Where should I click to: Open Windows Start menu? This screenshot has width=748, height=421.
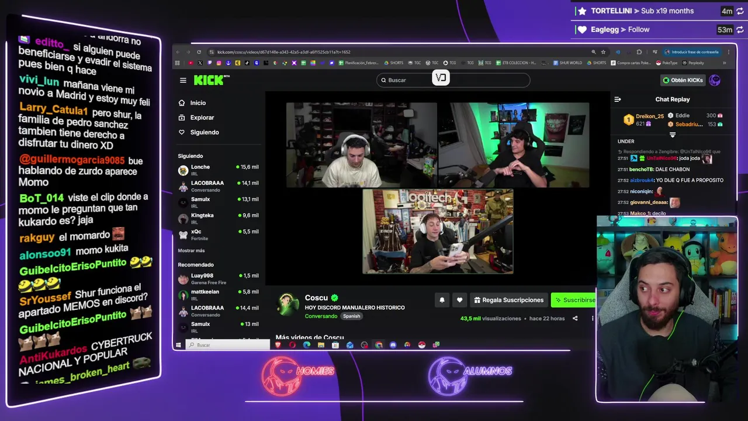[178, 345]
